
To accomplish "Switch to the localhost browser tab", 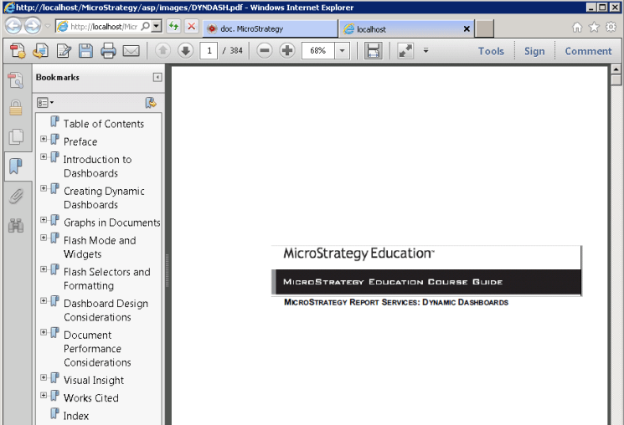I will click(406, 29).
